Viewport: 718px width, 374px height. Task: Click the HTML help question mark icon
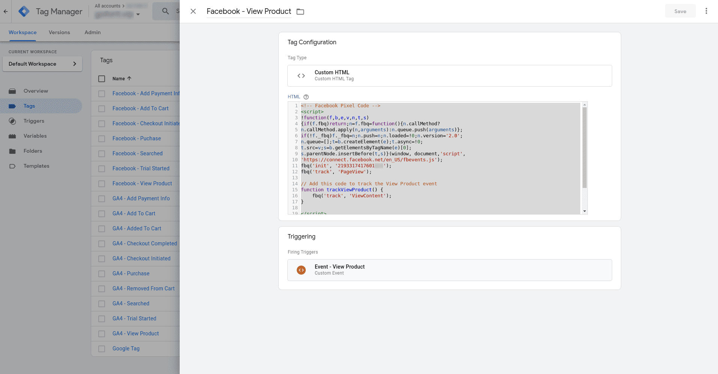click(x=306, y=97)
